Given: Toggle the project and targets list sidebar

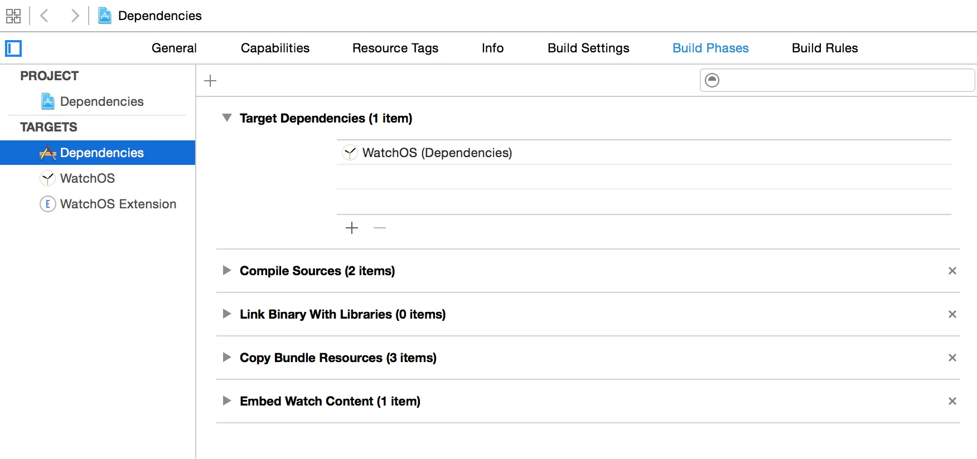Looking at the screenshot, I should (x=13, y=48).
